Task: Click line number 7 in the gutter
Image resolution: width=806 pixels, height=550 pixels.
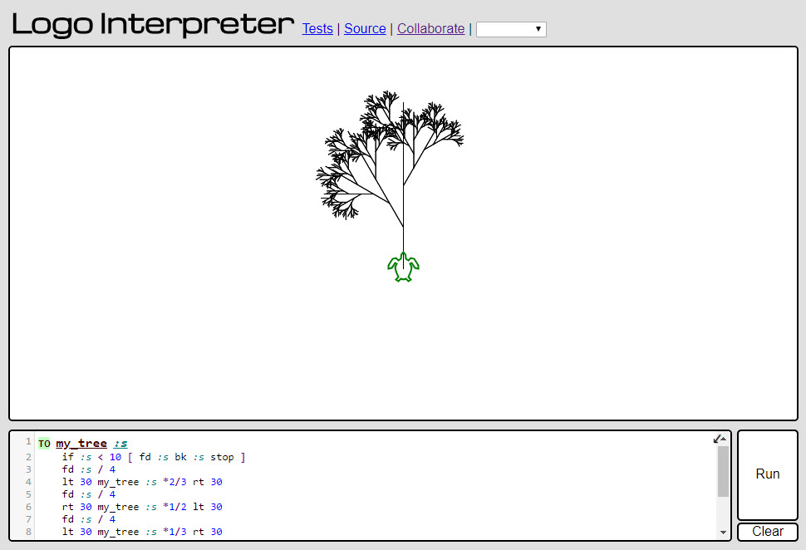Action: coord(28,519)
